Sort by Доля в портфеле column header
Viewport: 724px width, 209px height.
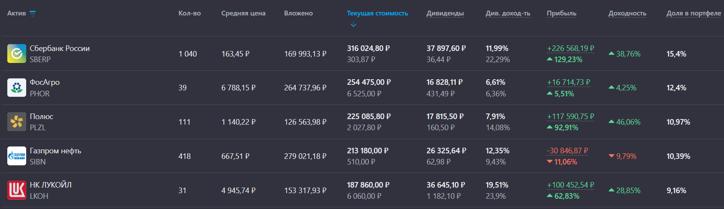tap(694, 13)
